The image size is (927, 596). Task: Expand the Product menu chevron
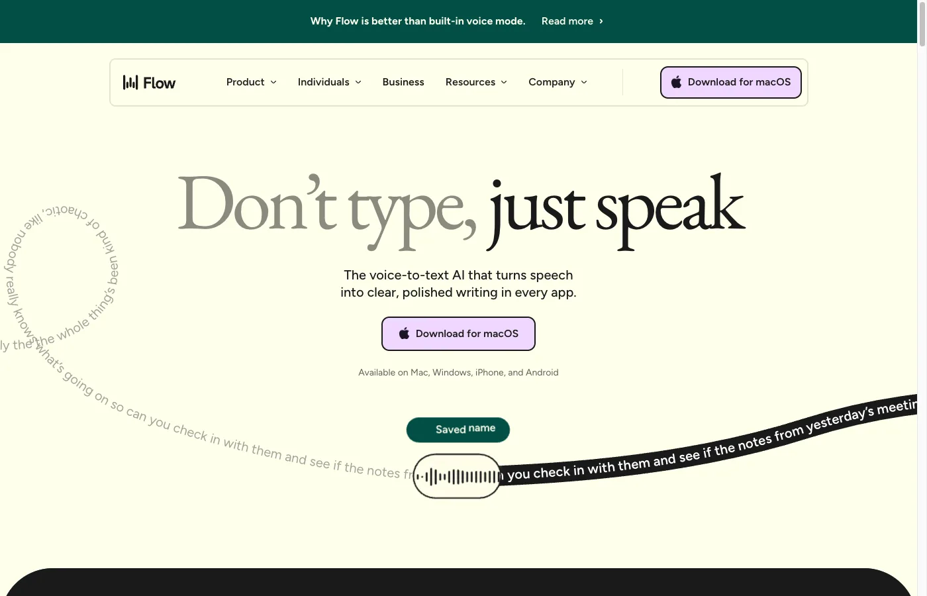273,82
